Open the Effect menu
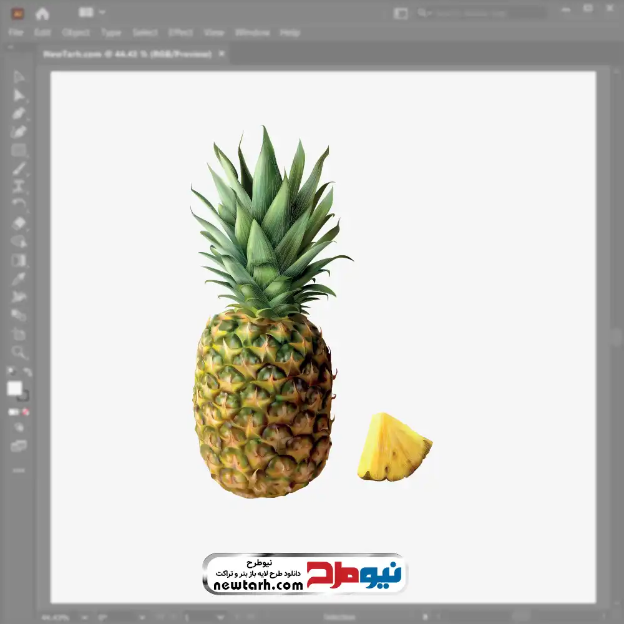The height and width of the screenshot is (624, 624). (180, 32)
